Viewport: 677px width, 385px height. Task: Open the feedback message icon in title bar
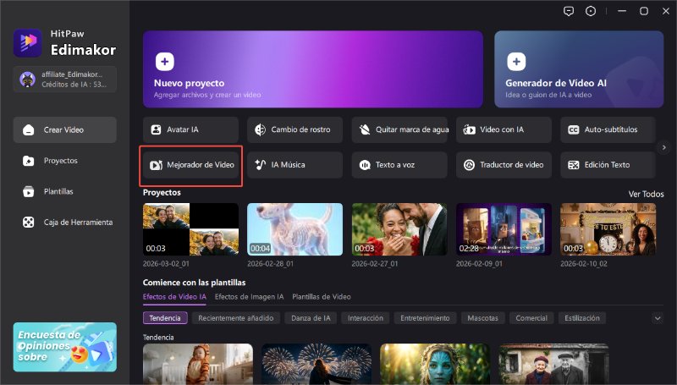pos(569,11)
